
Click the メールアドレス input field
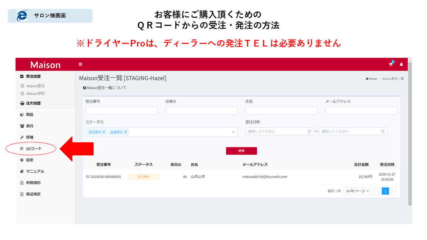[x=361, y=111]
